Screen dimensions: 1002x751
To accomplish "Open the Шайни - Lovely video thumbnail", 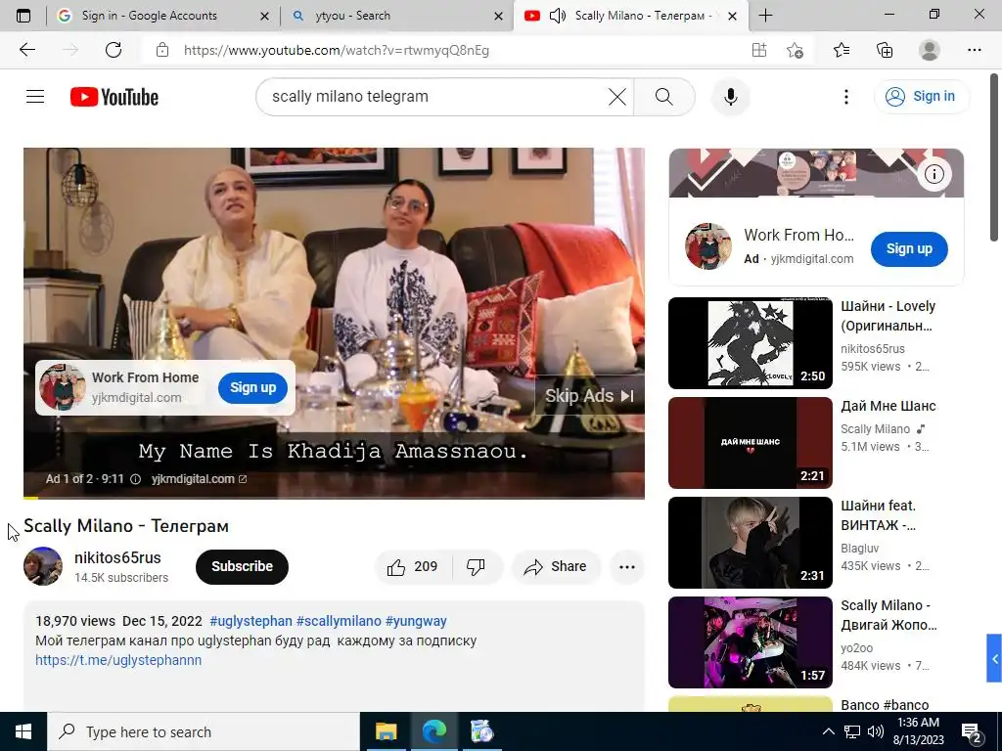I will pyautogui.click(x=751, y=343).
